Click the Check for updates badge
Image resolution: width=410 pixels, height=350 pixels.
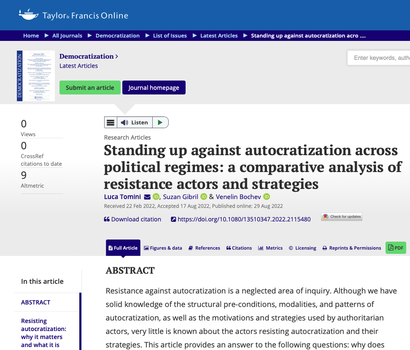342,217
